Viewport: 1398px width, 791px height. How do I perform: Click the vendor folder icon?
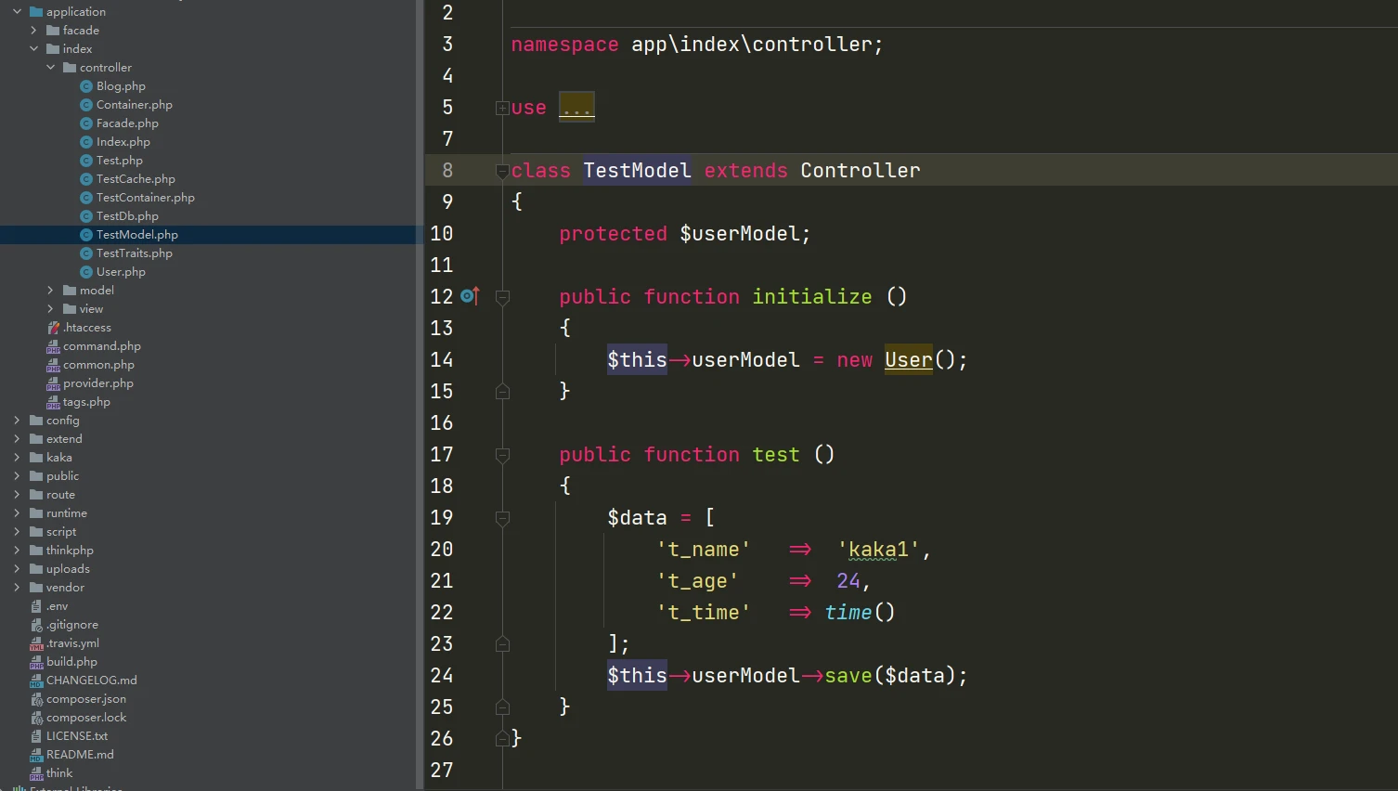pyautogui.click(x=36, y=588)
